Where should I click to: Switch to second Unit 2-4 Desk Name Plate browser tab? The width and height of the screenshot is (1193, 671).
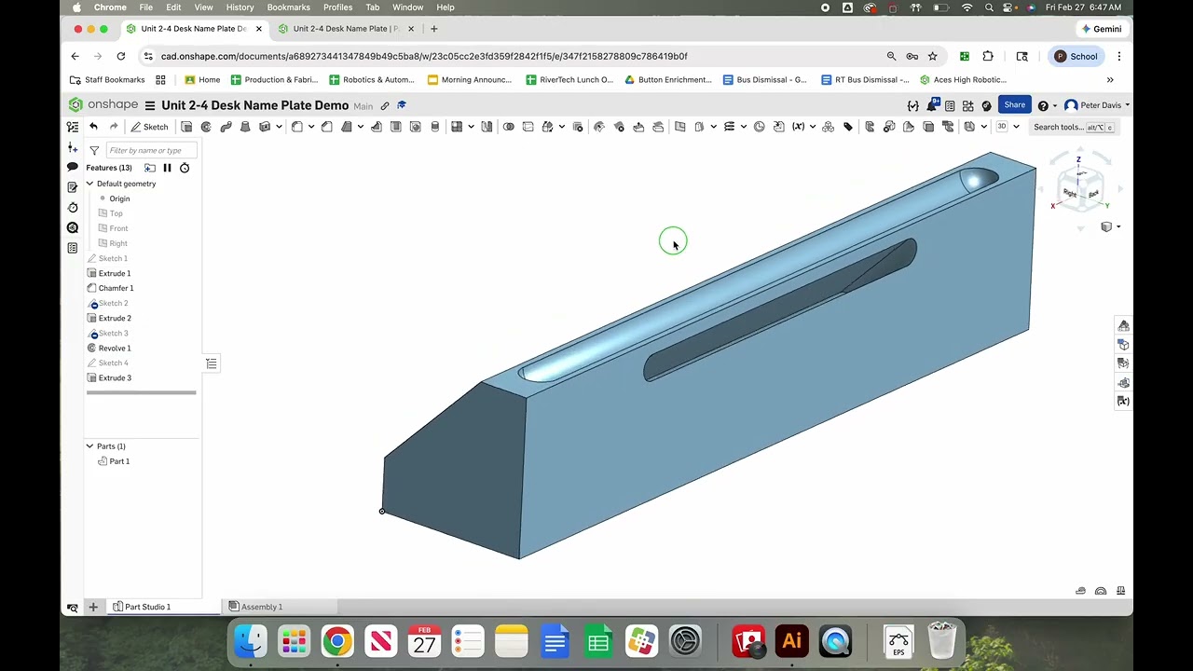(347, 29)
